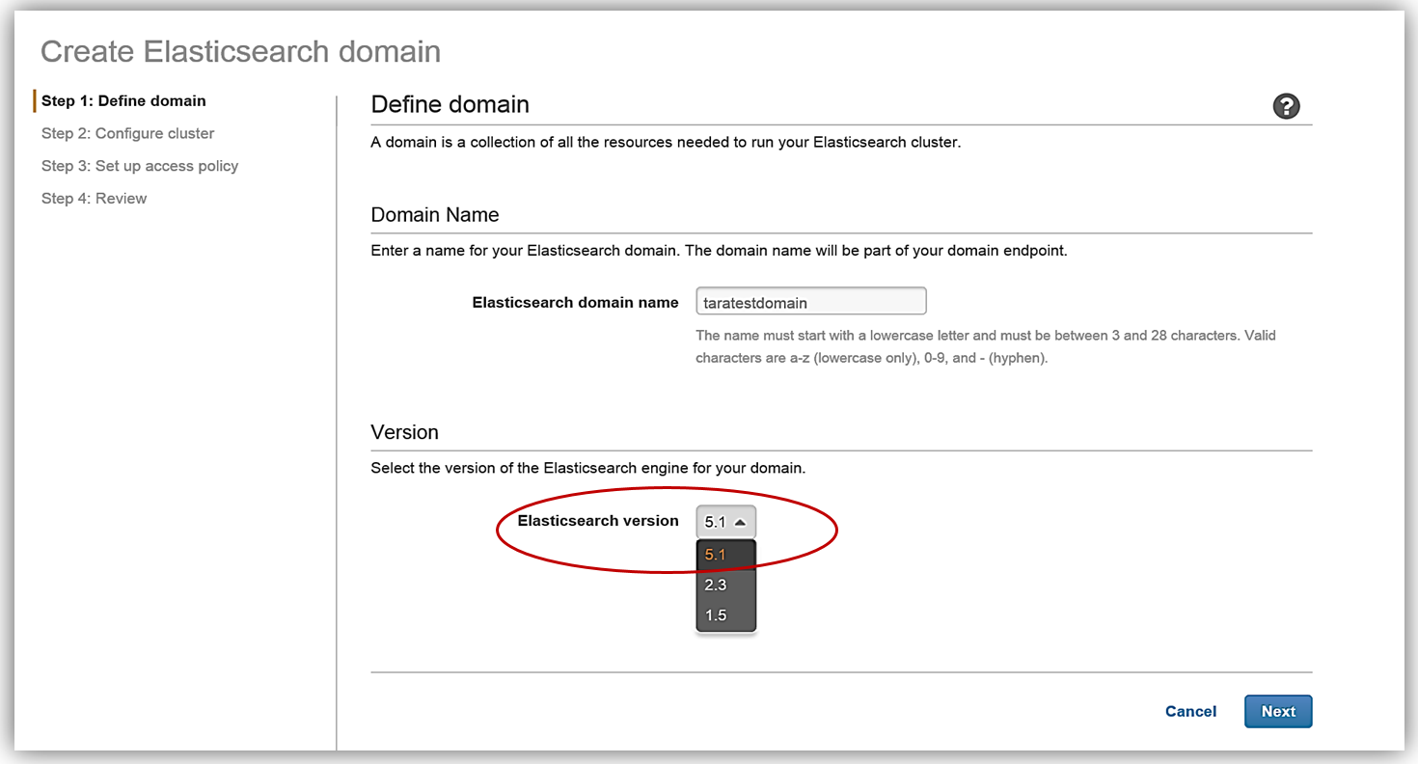
Task: Open Step 3: Set up access policy
Action: pos(140,166)
